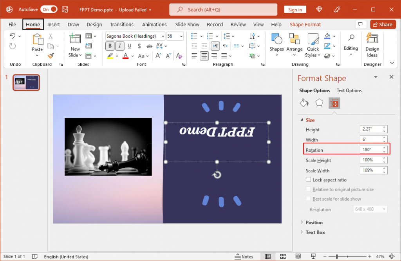The height and width of the screenshot is (261, 401).
Task: Open Text Options in Format Shape
Action: 349,91
